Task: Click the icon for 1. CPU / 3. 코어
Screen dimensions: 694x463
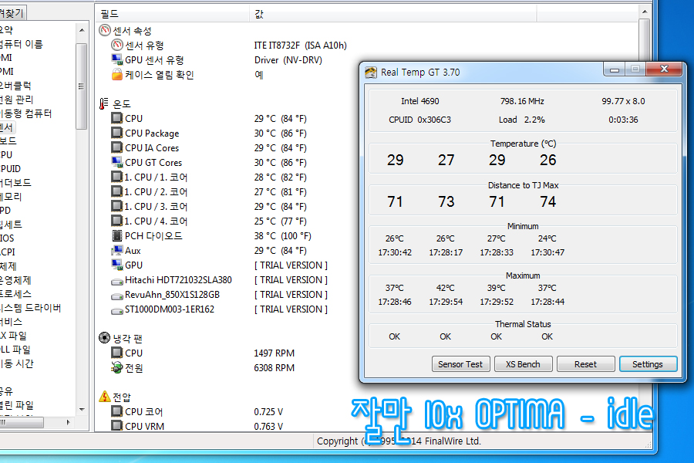Action: click(x=117, y=206)
